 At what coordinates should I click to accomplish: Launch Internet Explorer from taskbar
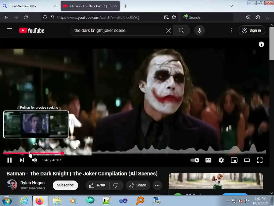tap(24, 201)
